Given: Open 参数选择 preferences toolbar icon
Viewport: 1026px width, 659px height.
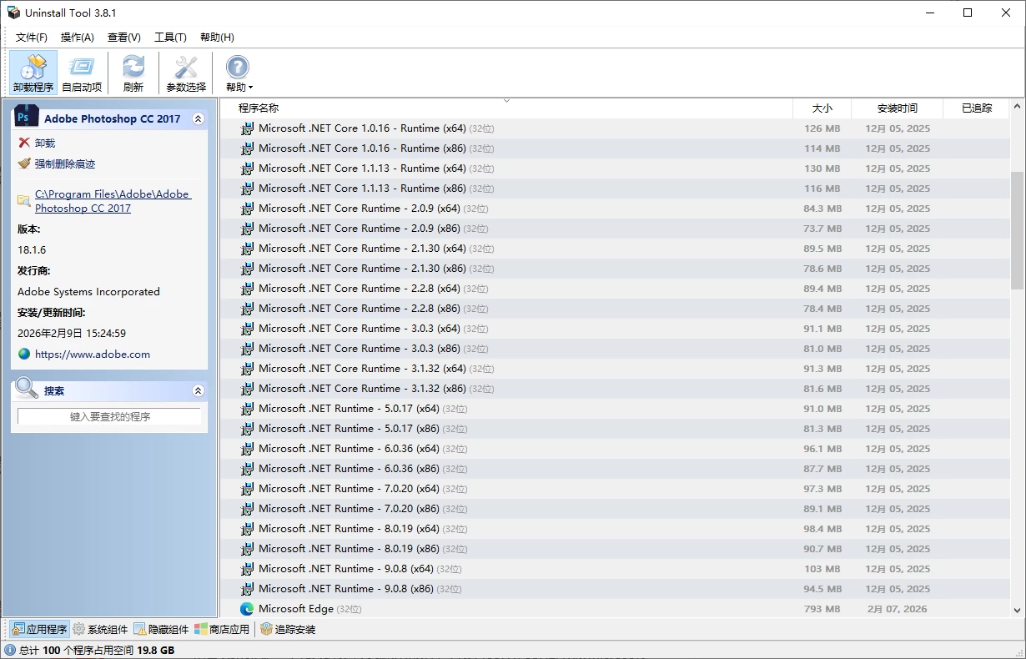Looking at the screenshot, I should point(185,73).
